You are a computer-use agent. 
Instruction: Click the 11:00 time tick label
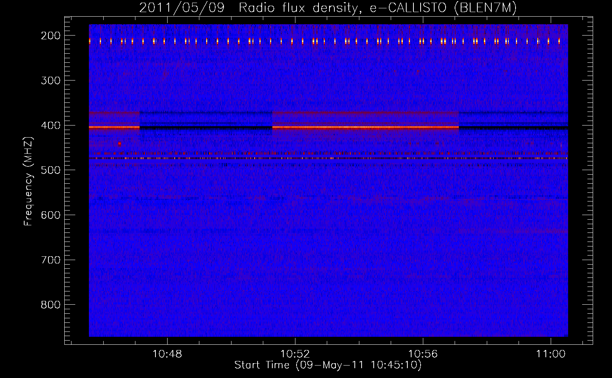pos(551,354)
